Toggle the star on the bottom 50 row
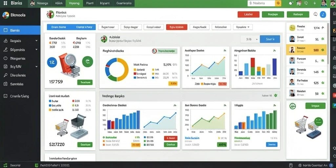Image resolution: width=336 pixels, height=168 pixels. pos(323,94)
